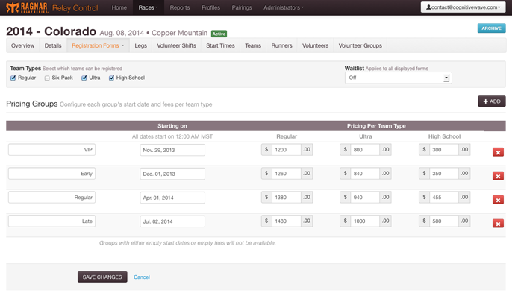Edit VIP Regular price 1200
The height and width of the screenshot is (302, 512).
(x=286, y=150)
